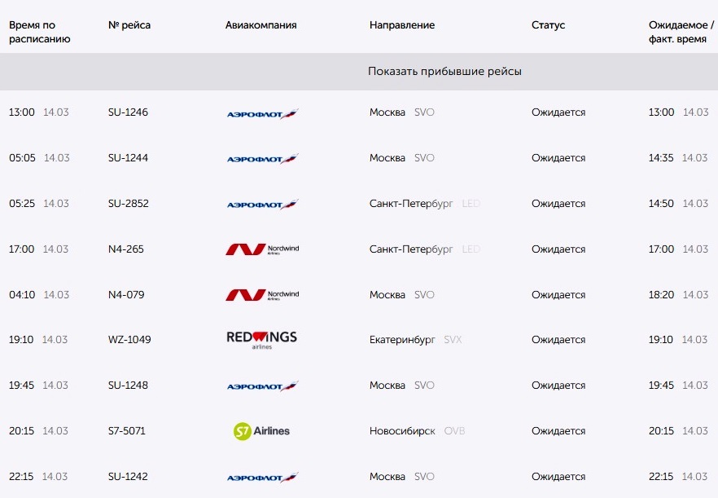The width and height of the screenshot is (718, 498).
Task: Click the 'Направление' column header
Action: tap(402, 25)
